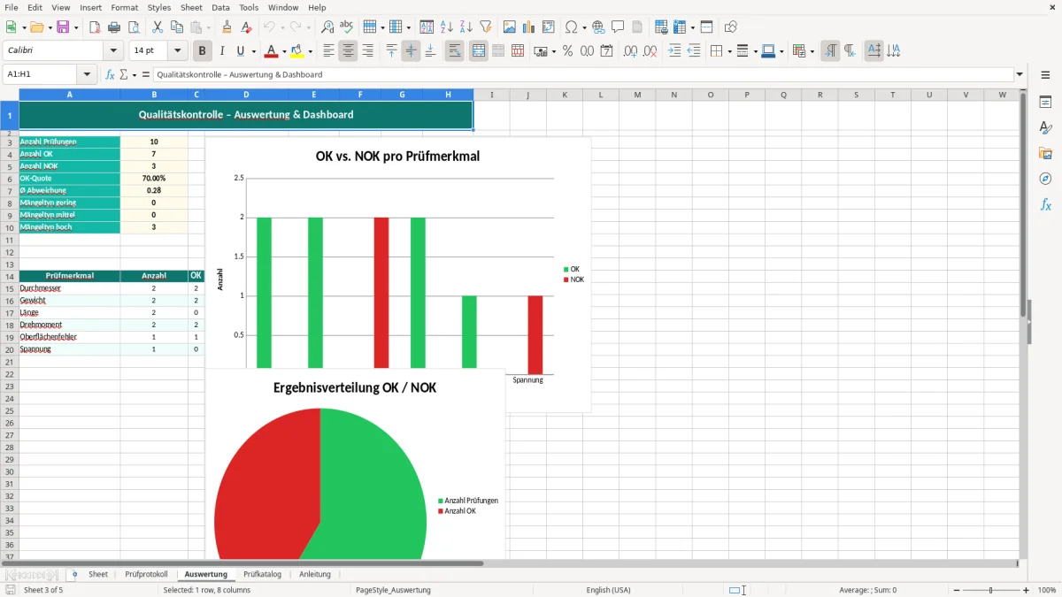This screenshot has height=597, width=1062.
Task: Format cells as Percent
Action: 567,51
